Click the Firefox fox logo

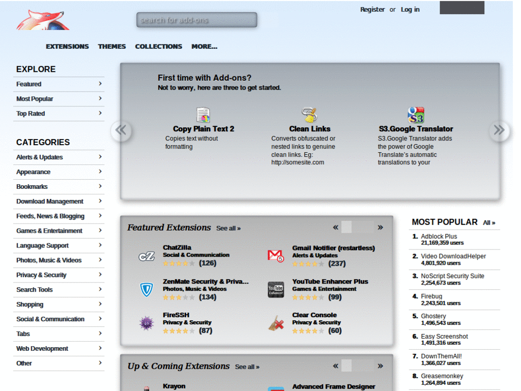point(43,20)
